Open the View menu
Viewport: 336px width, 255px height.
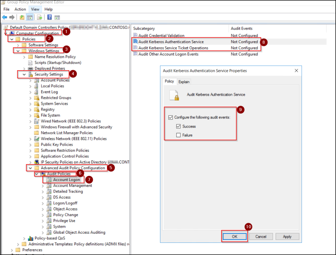pos(35,9)
